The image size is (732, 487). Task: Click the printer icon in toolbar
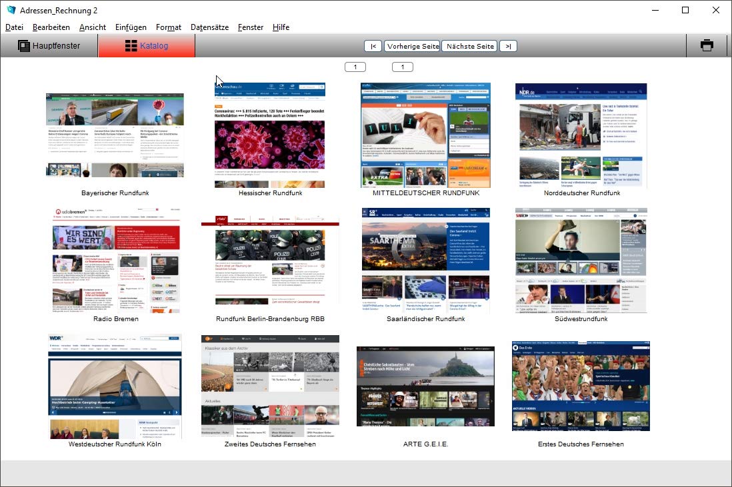[x=707, y=45]
